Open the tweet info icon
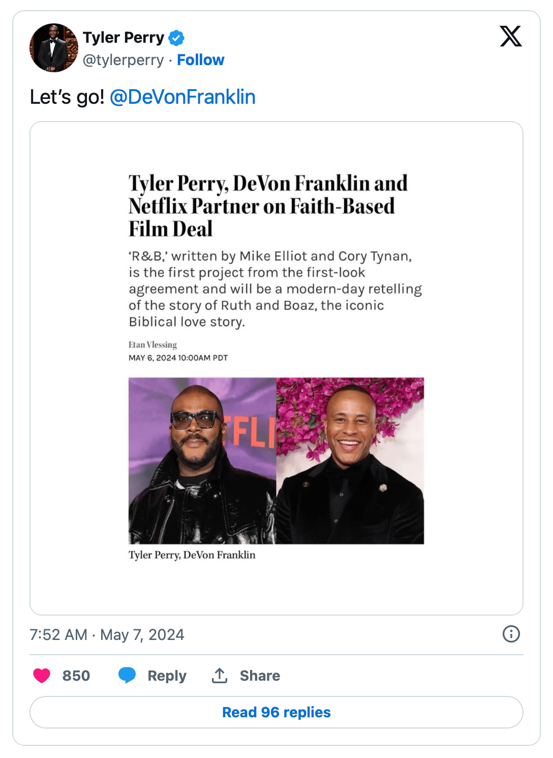The image size is (553, 758). click(x=511, y=634)
